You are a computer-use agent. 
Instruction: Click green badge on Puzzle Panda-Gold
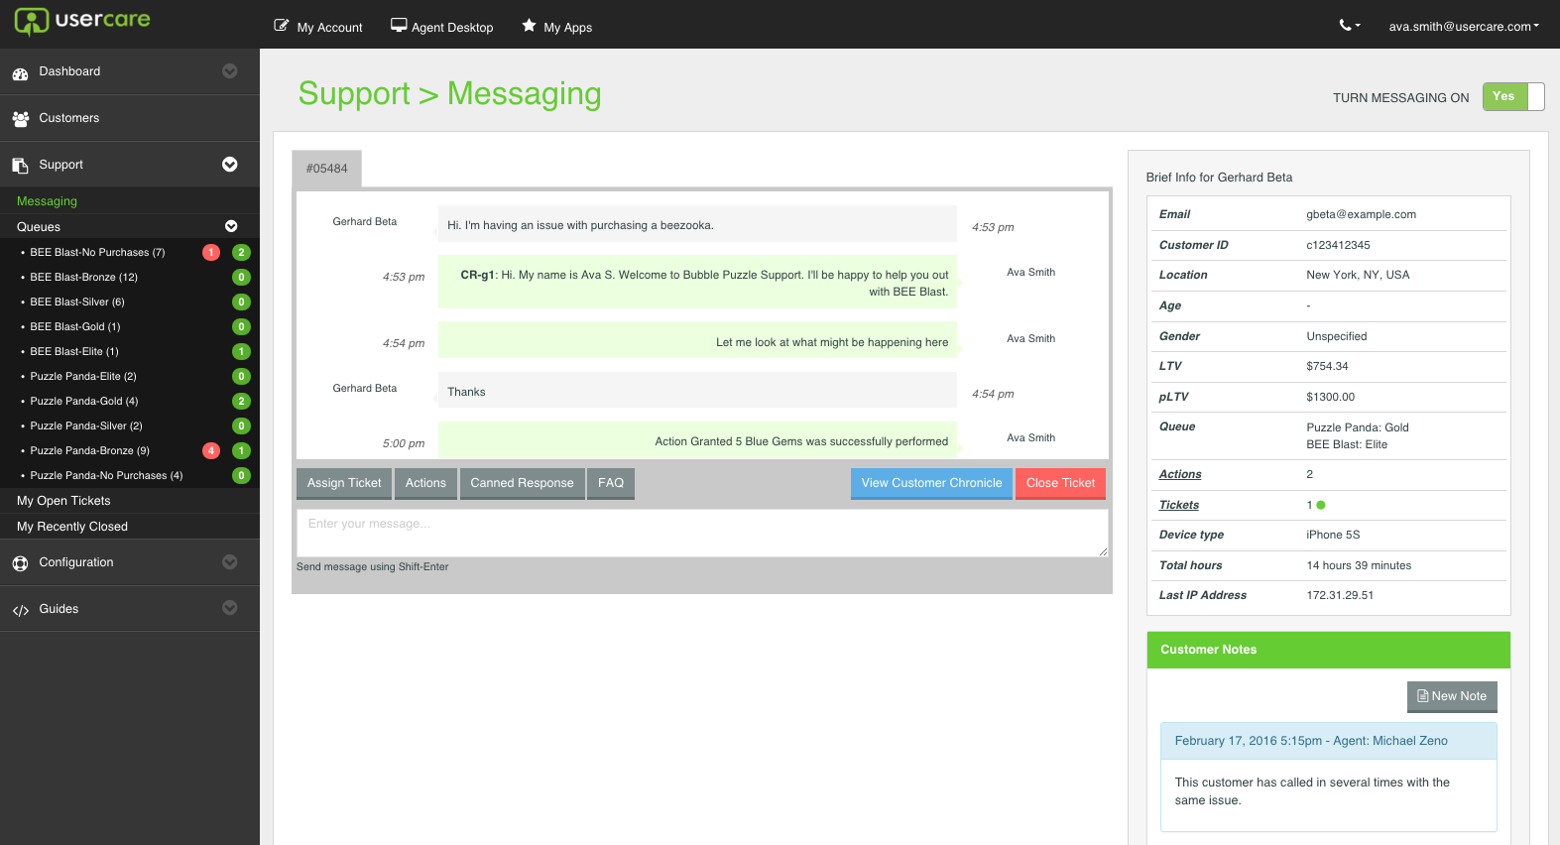point(241,402)
